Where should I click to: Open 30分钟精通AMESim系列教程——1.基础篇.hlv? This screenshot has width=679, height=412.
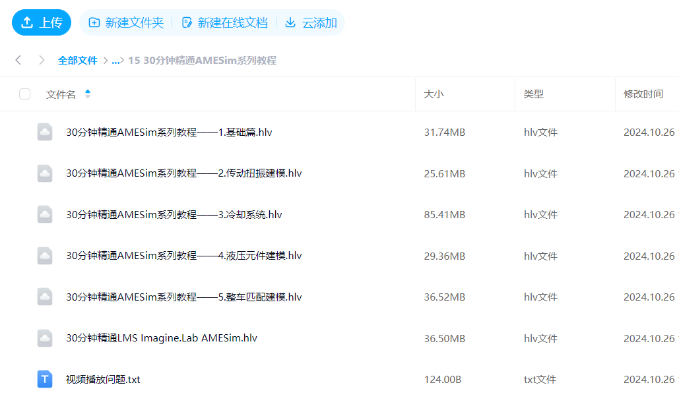point(169,132)
